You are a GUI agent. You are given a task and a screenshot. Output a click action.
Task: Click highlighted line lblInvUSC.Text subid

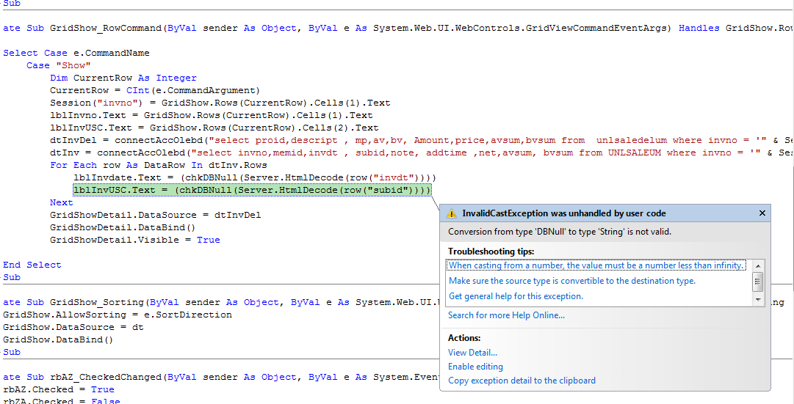[x=252, y=190]
